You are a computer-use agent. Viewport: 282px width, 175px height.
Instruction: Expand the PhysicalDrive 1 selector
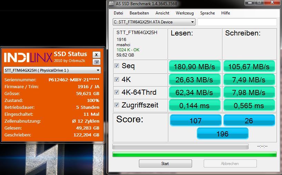pos(52,70)
